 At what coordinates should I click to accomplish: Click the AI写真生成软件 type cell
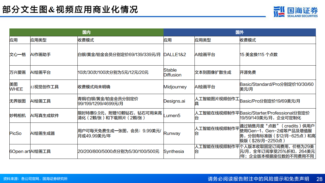pyautogui.click(x=54, y=116)
